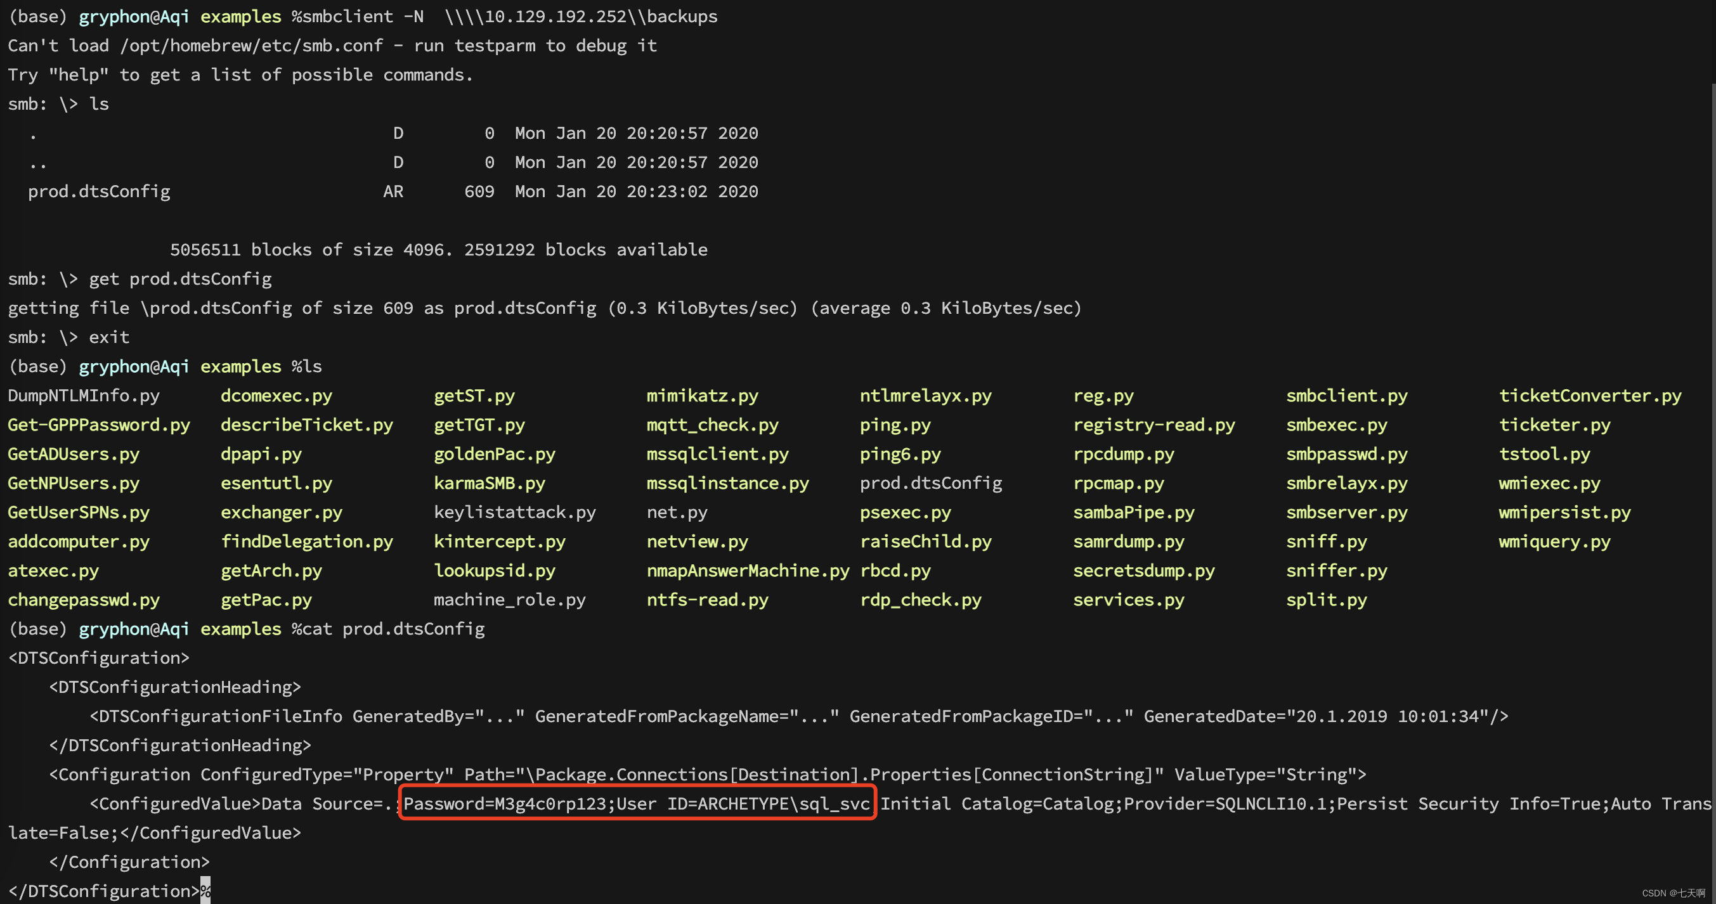
Task: Click sniffer.py file name
Action: pos(1336,571)
